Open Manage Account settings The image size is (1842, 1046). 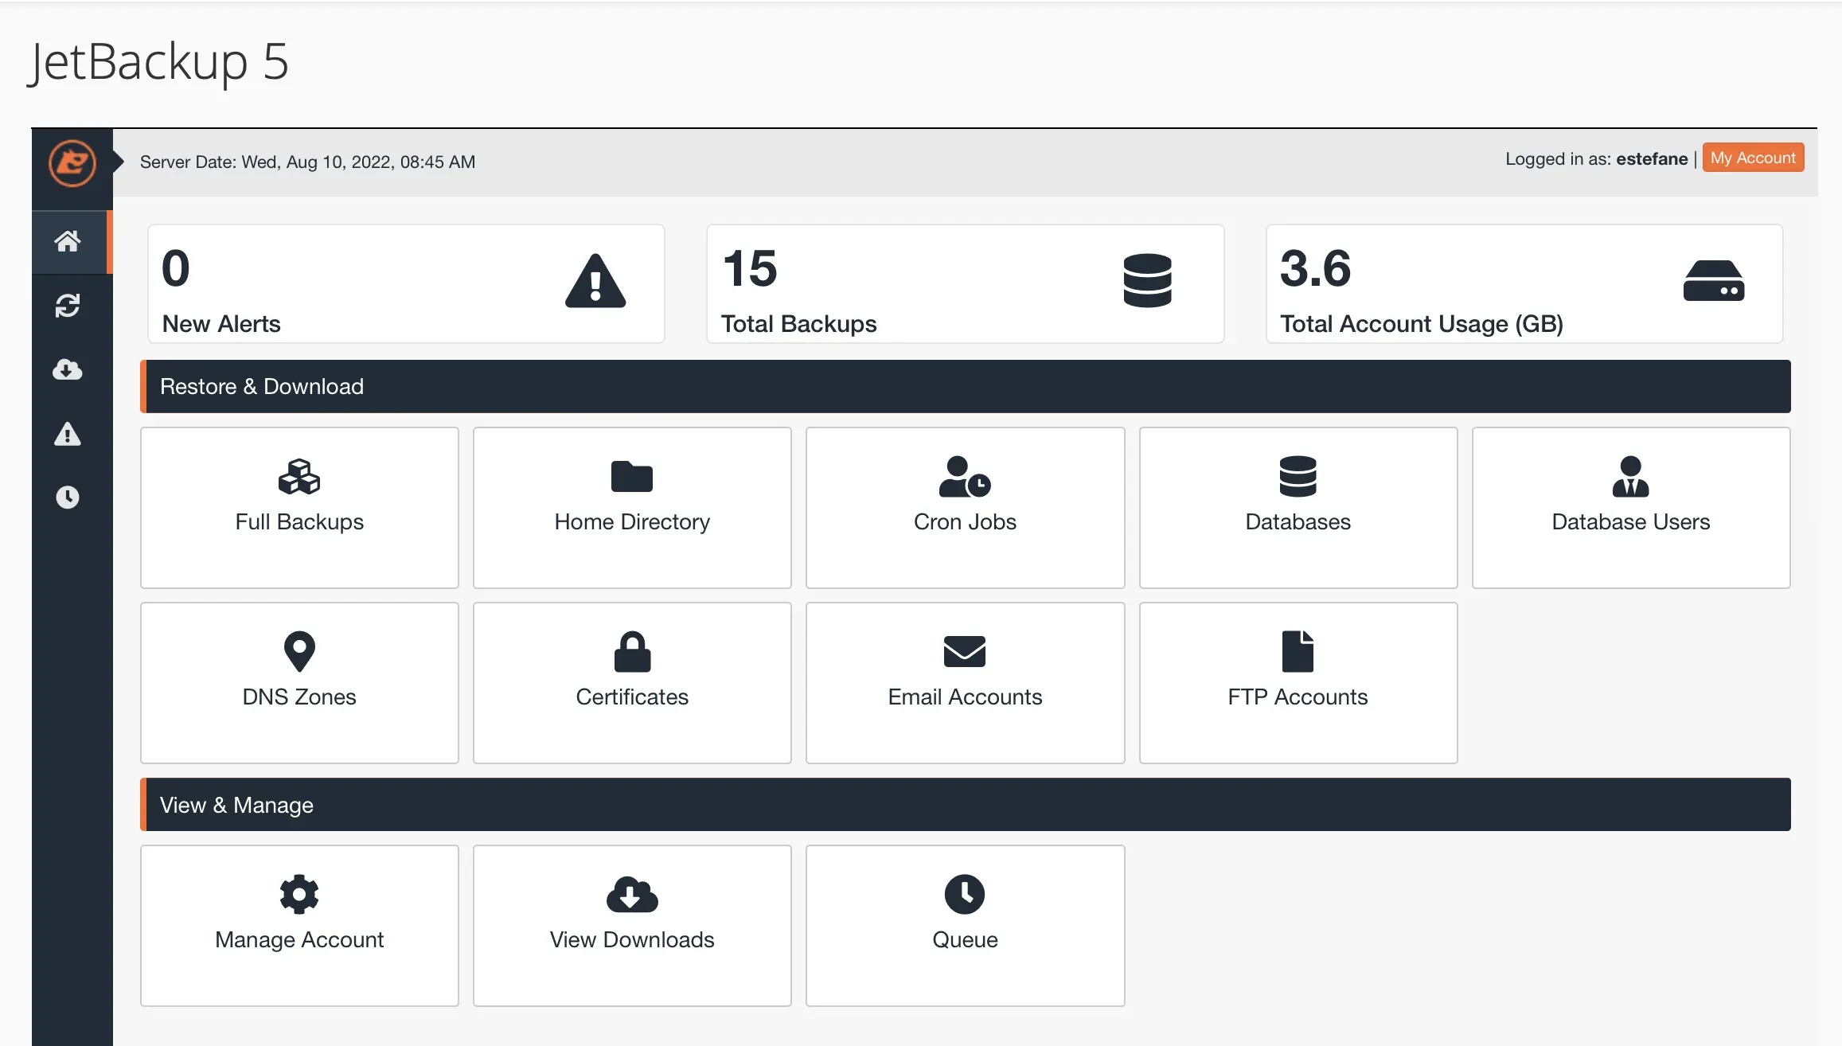coord(299,925)
